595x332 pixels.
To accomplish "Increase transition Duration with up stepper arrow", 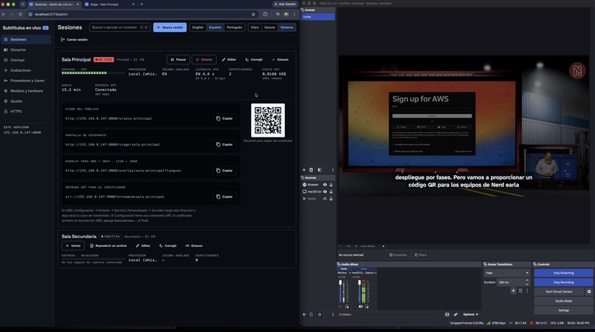I will coord(527,281).
